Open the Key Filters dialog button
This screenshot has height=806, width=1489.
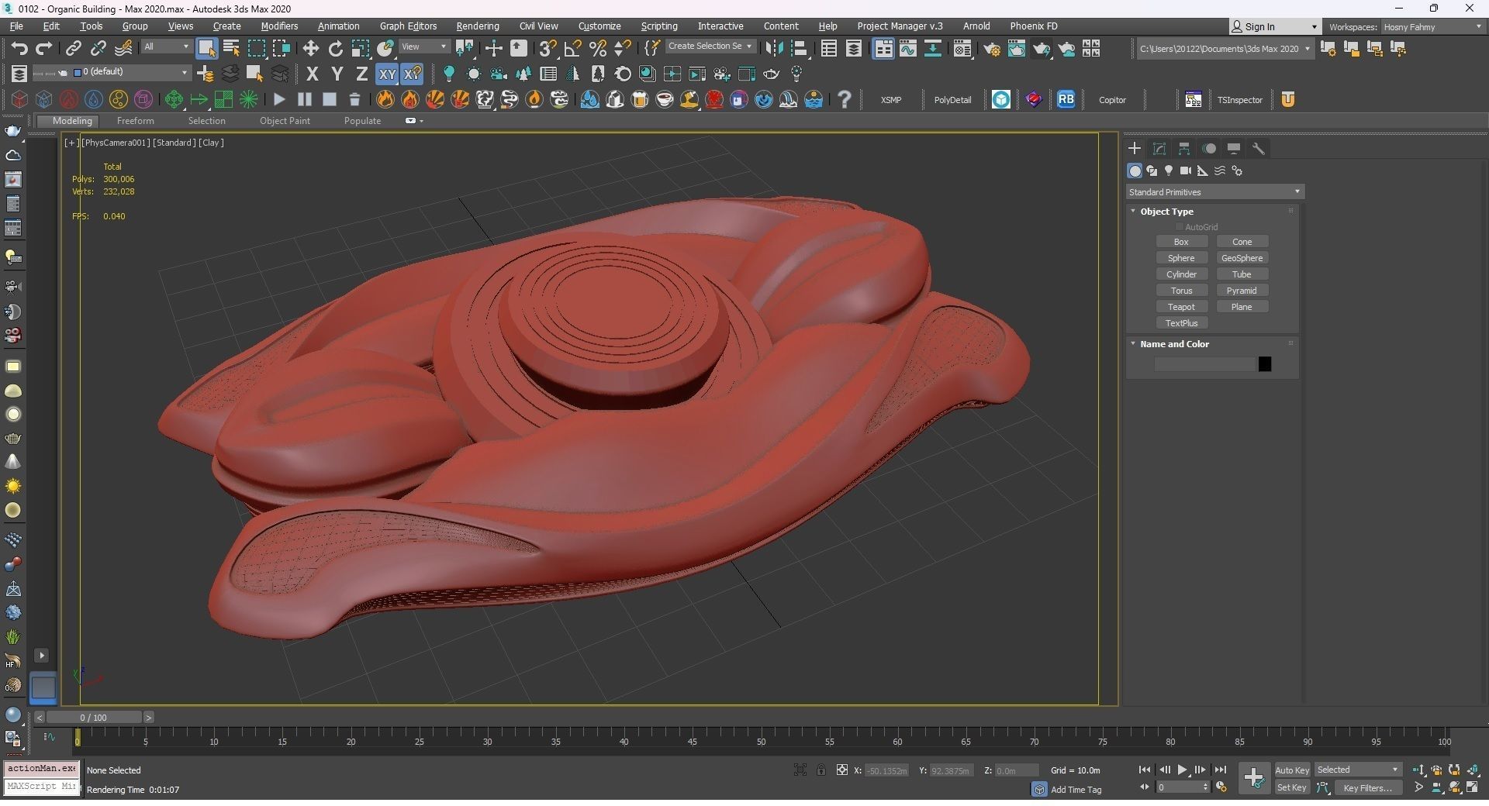1367,788
